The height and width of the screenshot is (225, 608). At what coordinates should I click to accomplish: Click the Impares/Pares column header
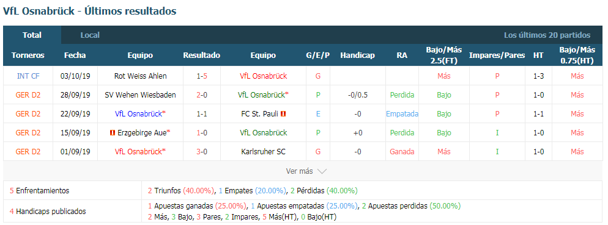(x=497, y=55)
